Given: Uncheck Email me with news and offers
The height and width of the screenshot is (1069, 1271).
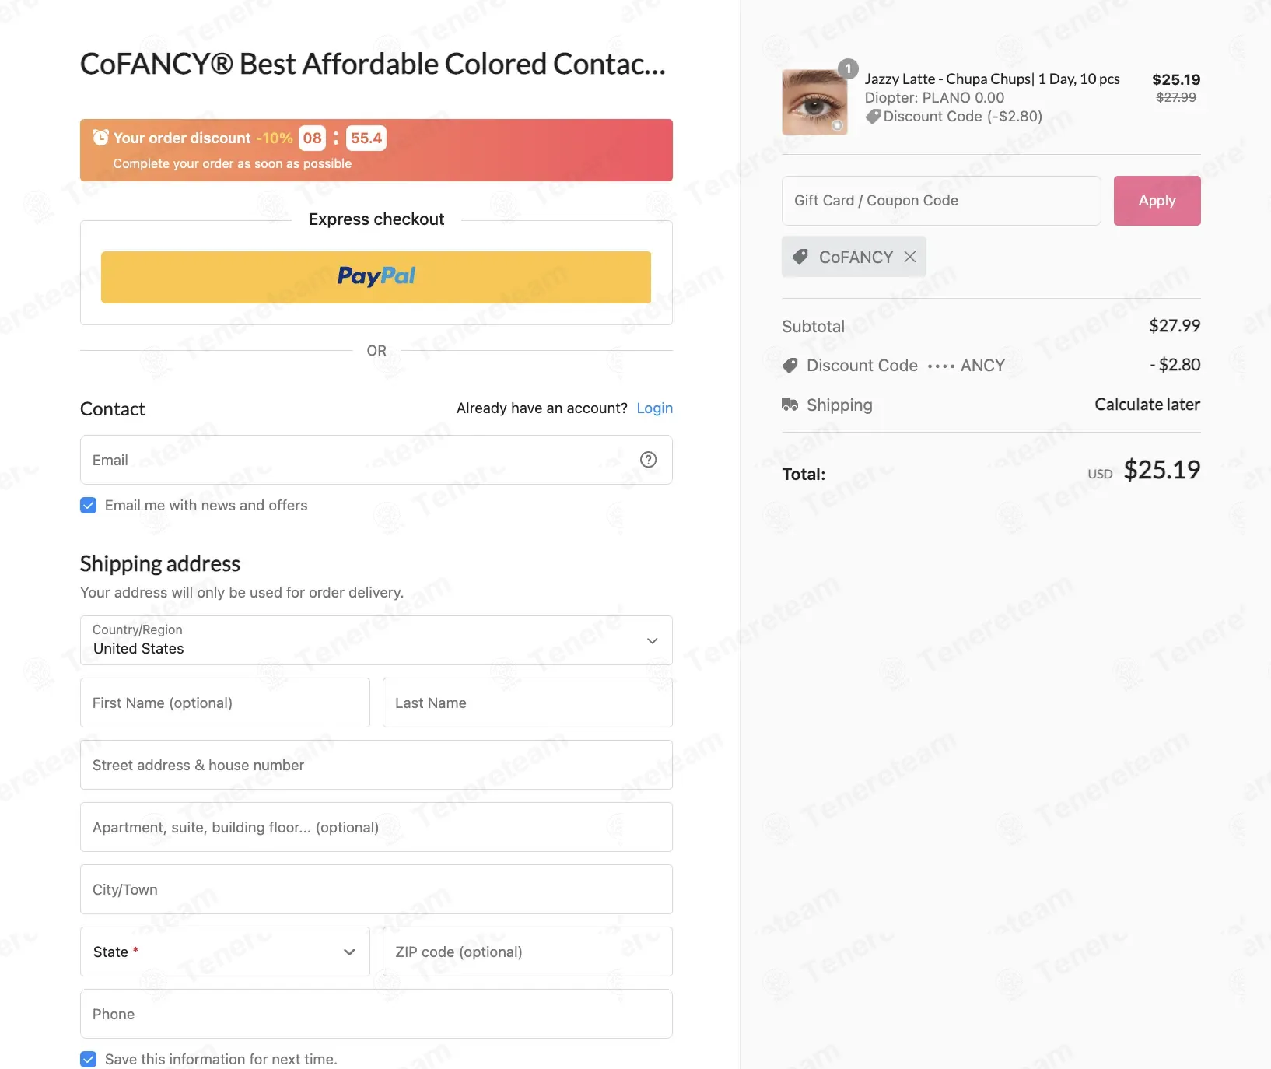Looking at the screenshot, I should tap(89, 506).
